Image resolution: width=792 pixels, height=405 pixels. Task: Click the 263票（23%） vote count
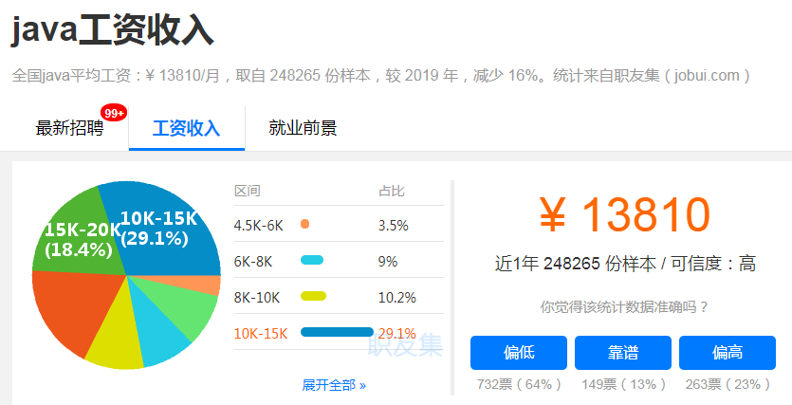tap(728, 384)
